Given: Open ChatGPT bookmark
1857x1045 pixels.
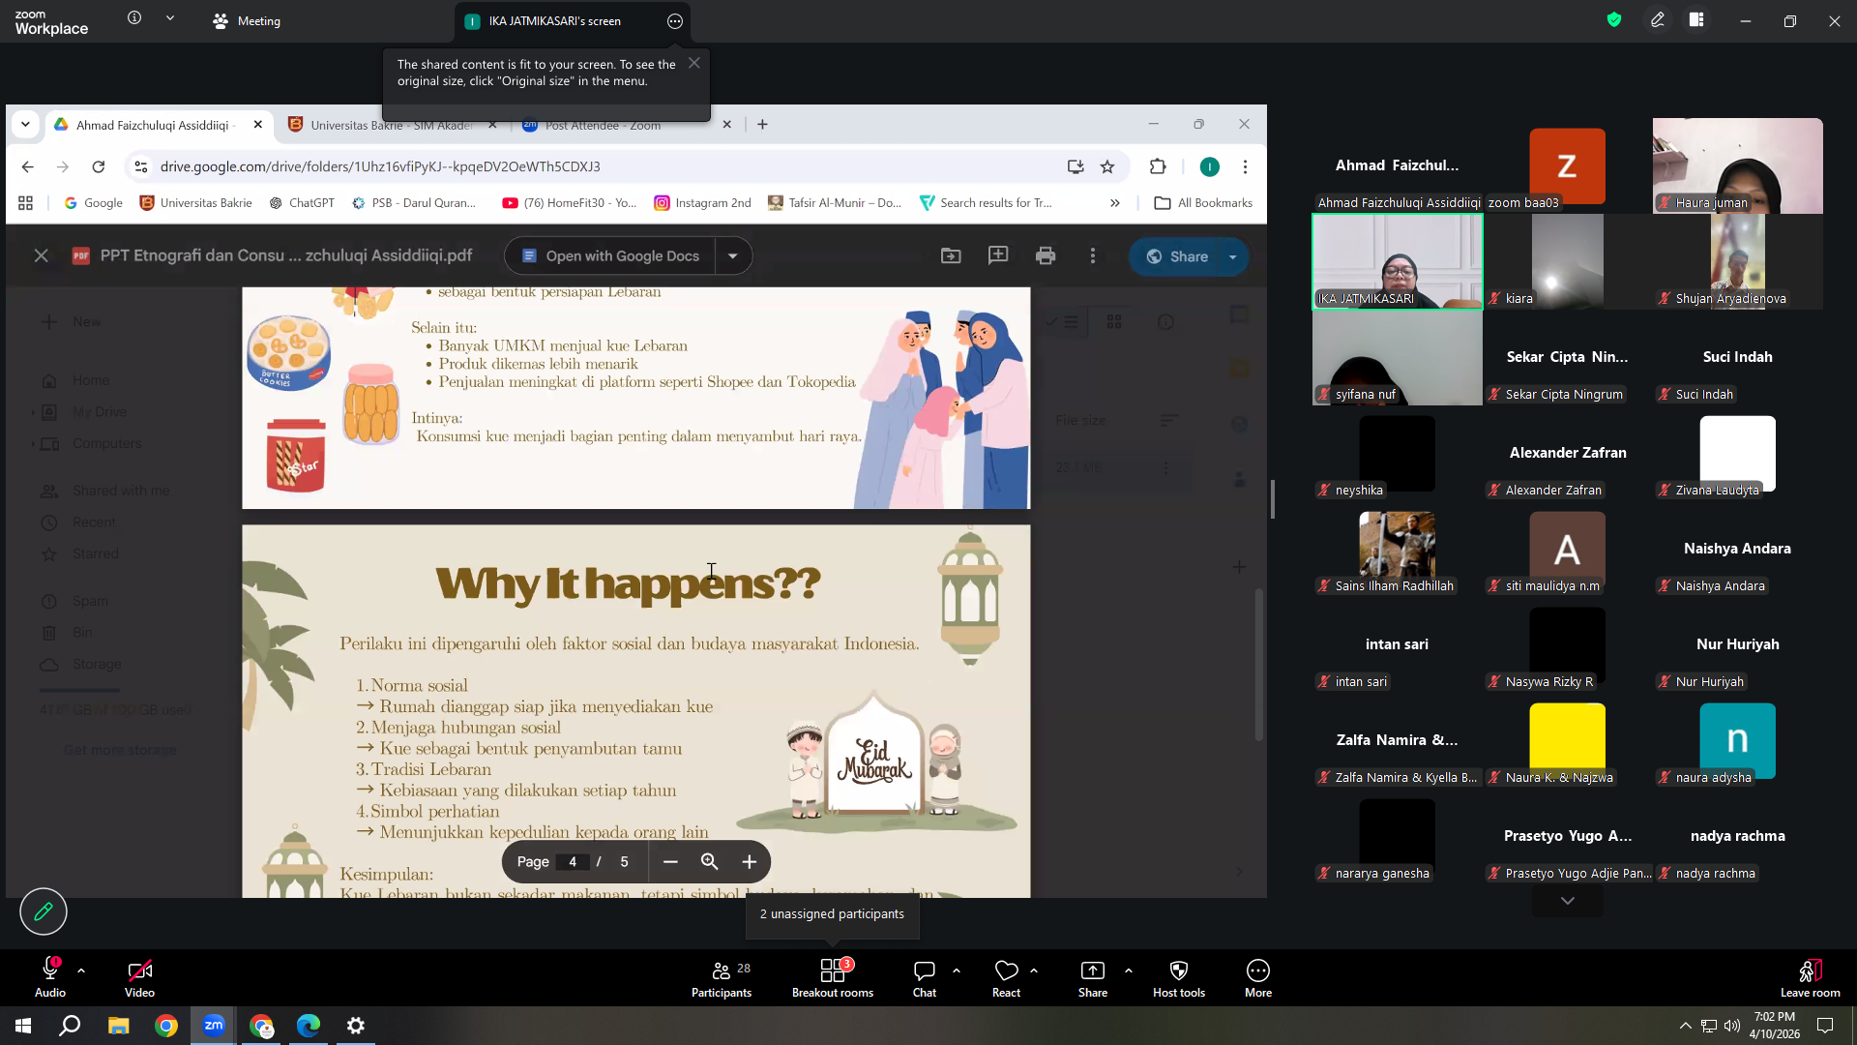Looking at the screenshot, I should [302, 203].
